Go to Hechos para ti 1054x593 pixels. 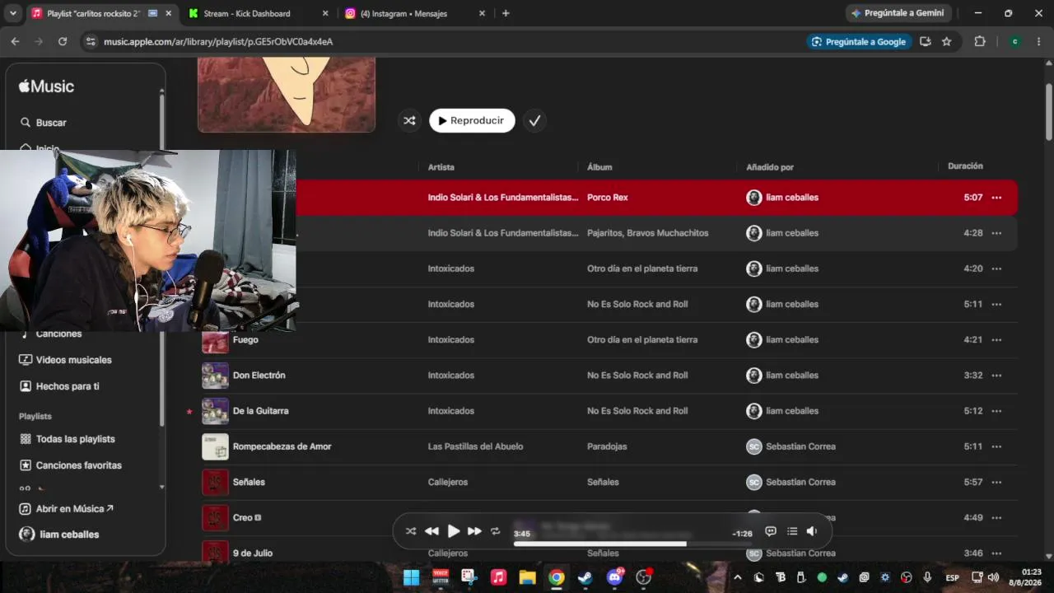tap(68, 386)
